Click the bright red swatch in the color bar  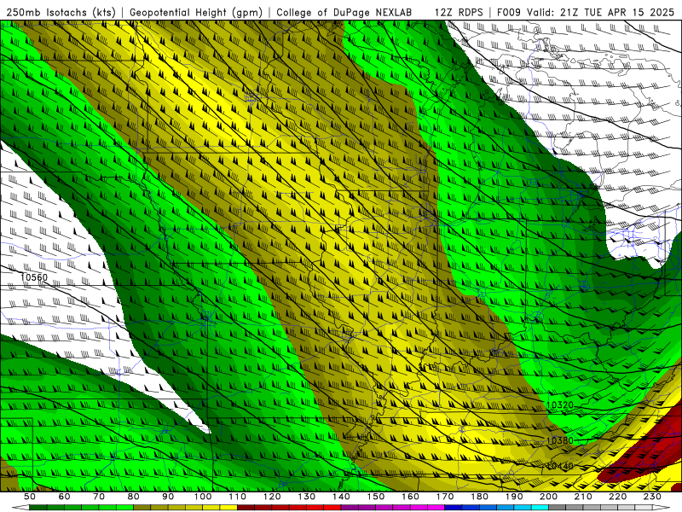point(332,508)
